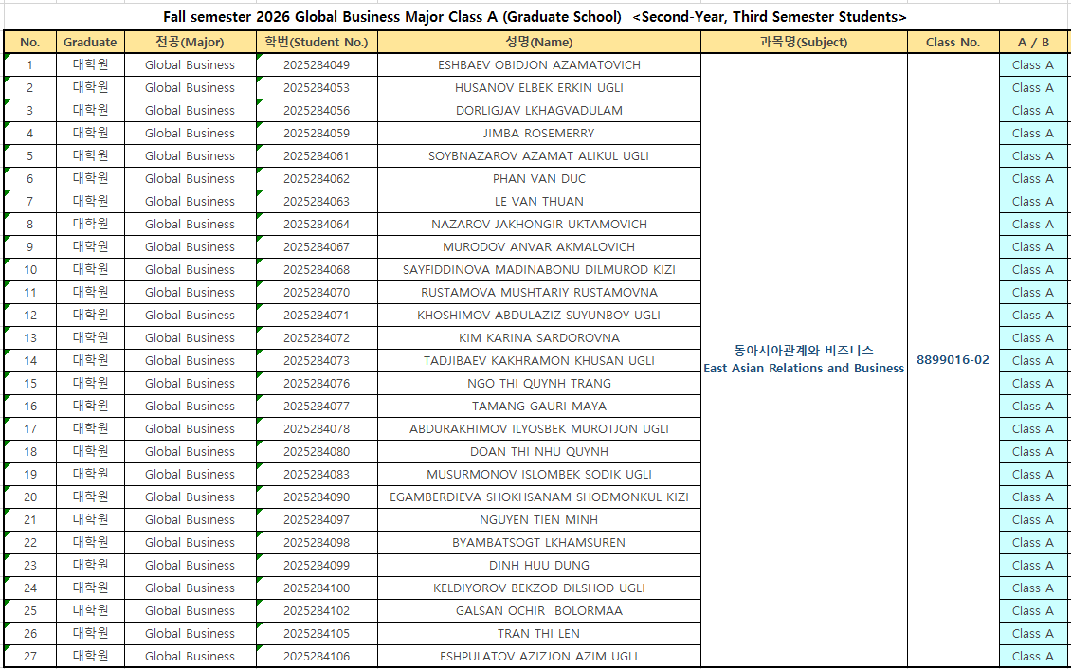Select the name SAYFIDDINOVA MADINABONU DILMUROD KIZI

click(x=539, y=270)
